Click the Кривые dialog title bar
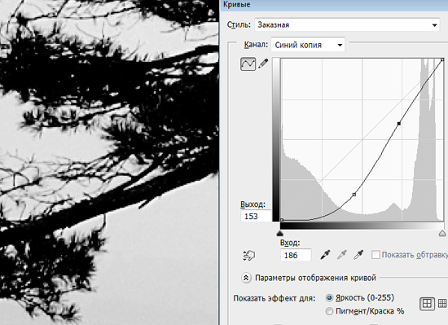Image resolution: width=448 pixels, height=325 pixels. pos(334,5)
